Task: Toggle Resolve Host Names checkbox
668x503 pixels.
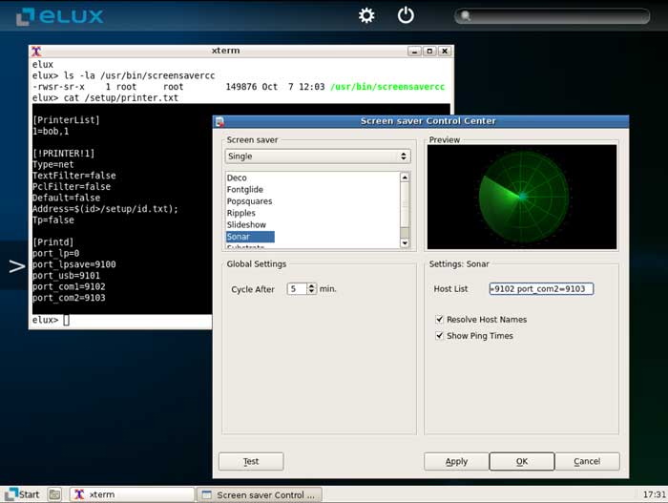Action: coord(440,320)
